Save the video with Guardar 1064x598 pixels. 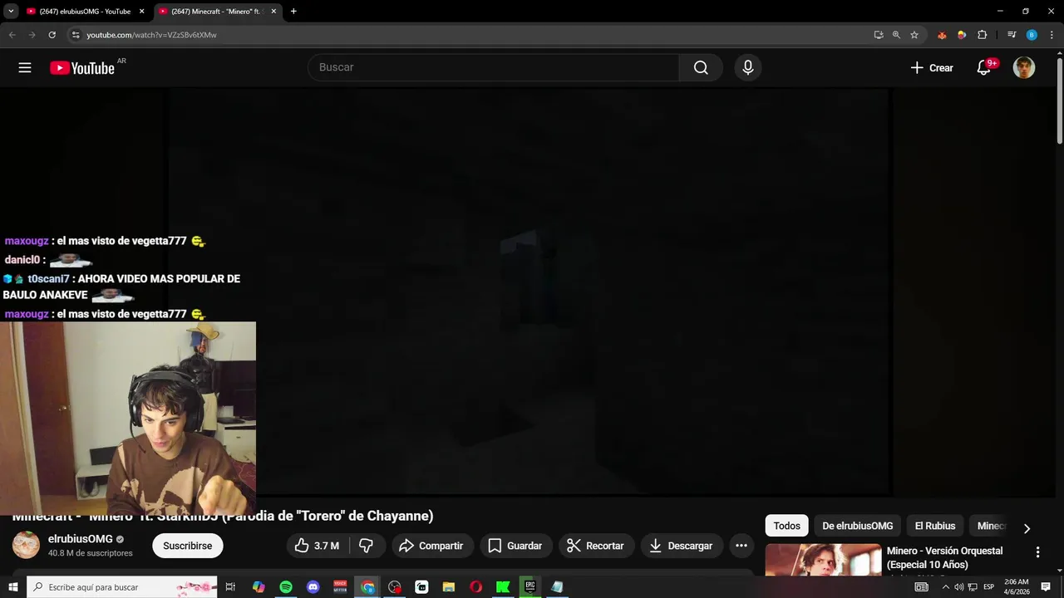pos(515,546)
